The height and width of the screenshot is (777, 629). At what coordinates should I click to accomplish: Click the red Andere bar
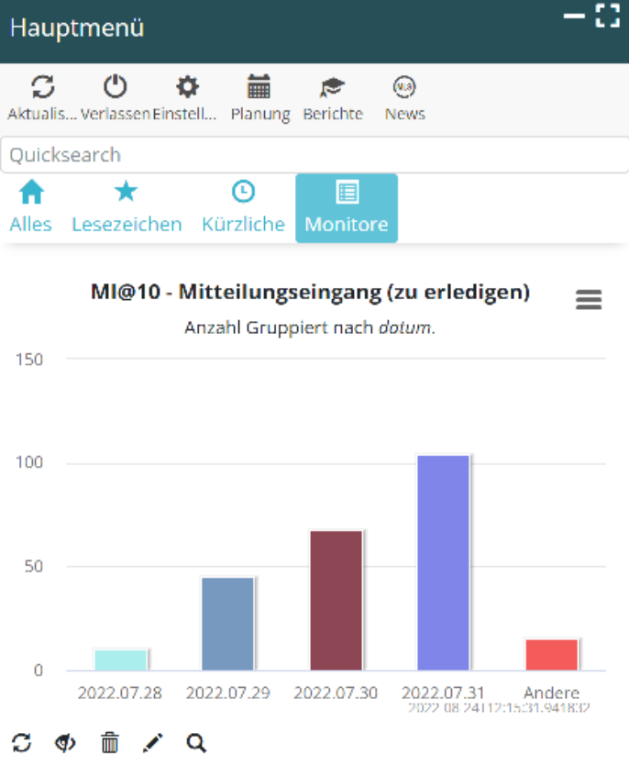click(552, 654)
